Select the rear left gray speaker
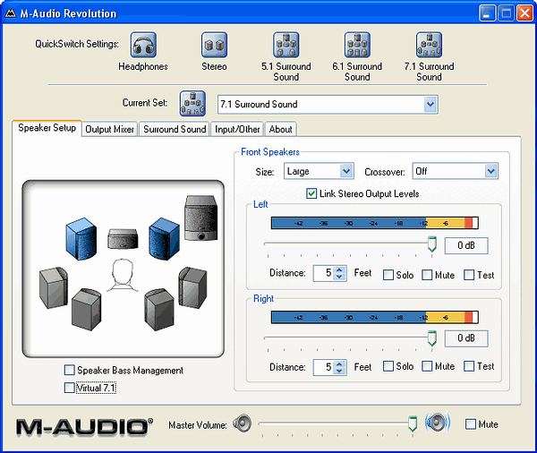Screen dimensions: 537x453 (x=86, y=310)
